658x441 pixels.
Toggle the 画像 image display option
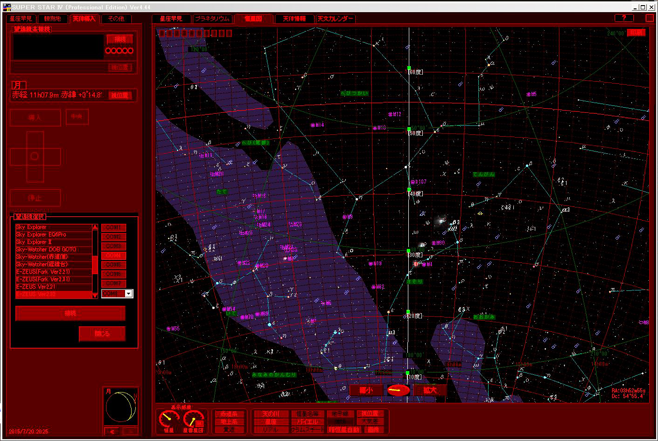(373, 430)
